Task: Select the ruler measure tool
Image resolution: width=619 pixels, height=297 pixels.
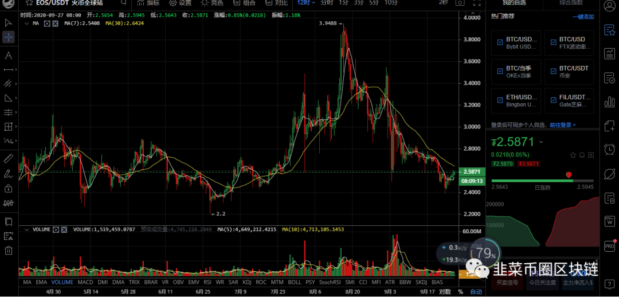Action: (8, 159)
